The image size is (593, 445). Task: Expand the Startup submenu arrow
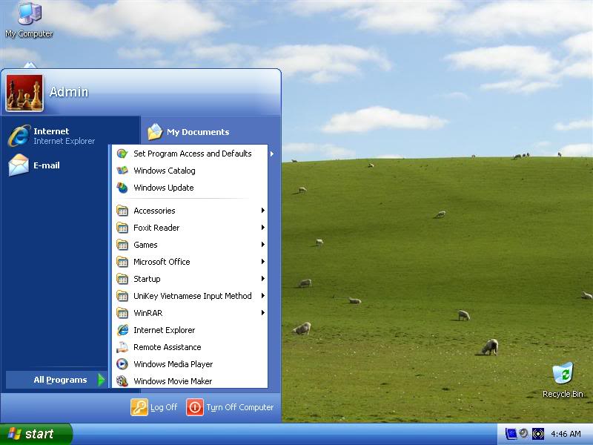(262, 279)
